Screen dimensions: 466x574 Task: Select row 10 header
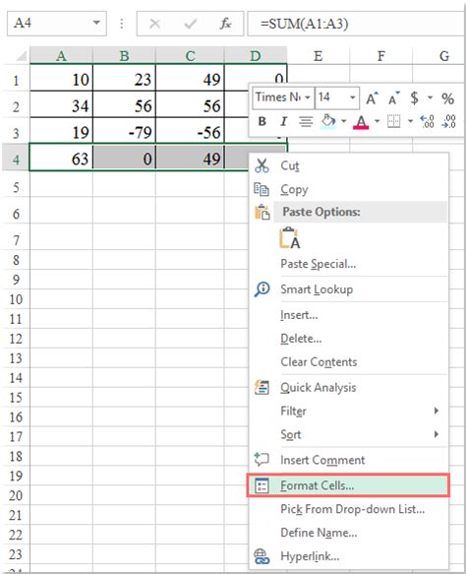[x=16, y=299]
